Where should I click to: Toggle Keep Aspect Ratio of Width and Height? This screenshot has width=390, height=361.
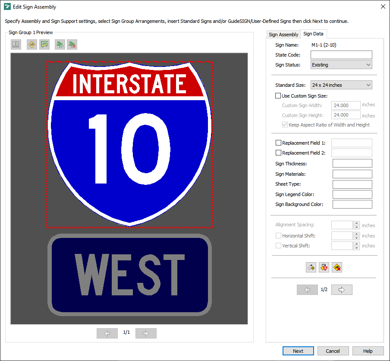[x=285, y=125]
